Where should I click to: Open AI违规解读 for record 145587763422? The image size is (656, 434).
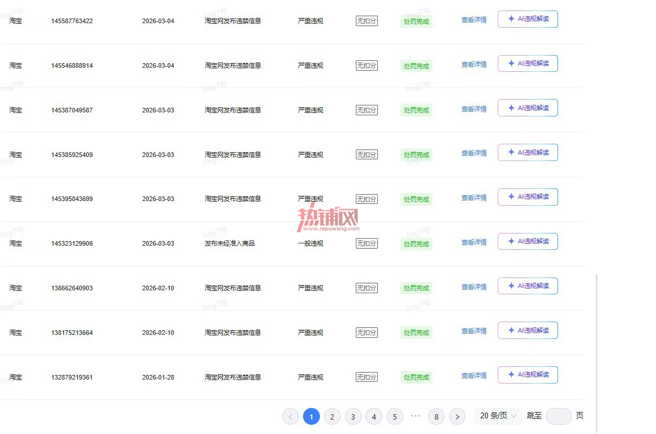point(527,19)
